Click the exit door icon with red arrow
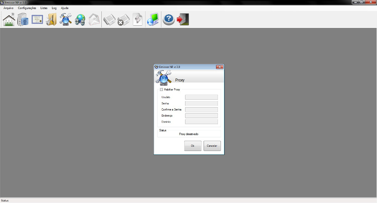The width and height of the screenshot is (377, 203). pos(183,19)
